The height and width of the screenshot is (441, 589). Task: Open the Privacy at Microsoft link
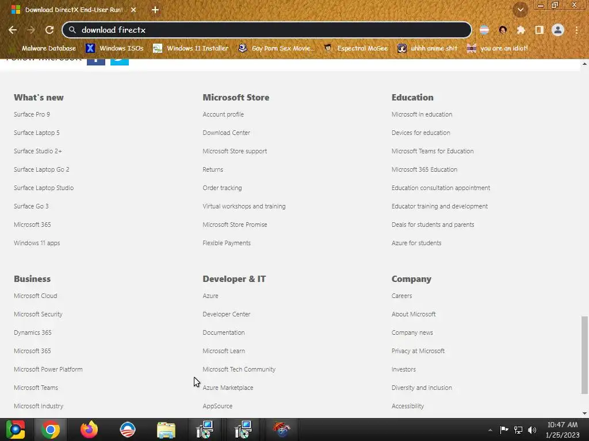(x=418, y=351)
